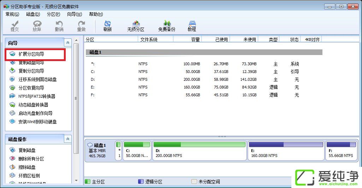The image size is (362, 188).
Task: Click the 提交 (commit) toolbar icon
Action: pos(14,26)
